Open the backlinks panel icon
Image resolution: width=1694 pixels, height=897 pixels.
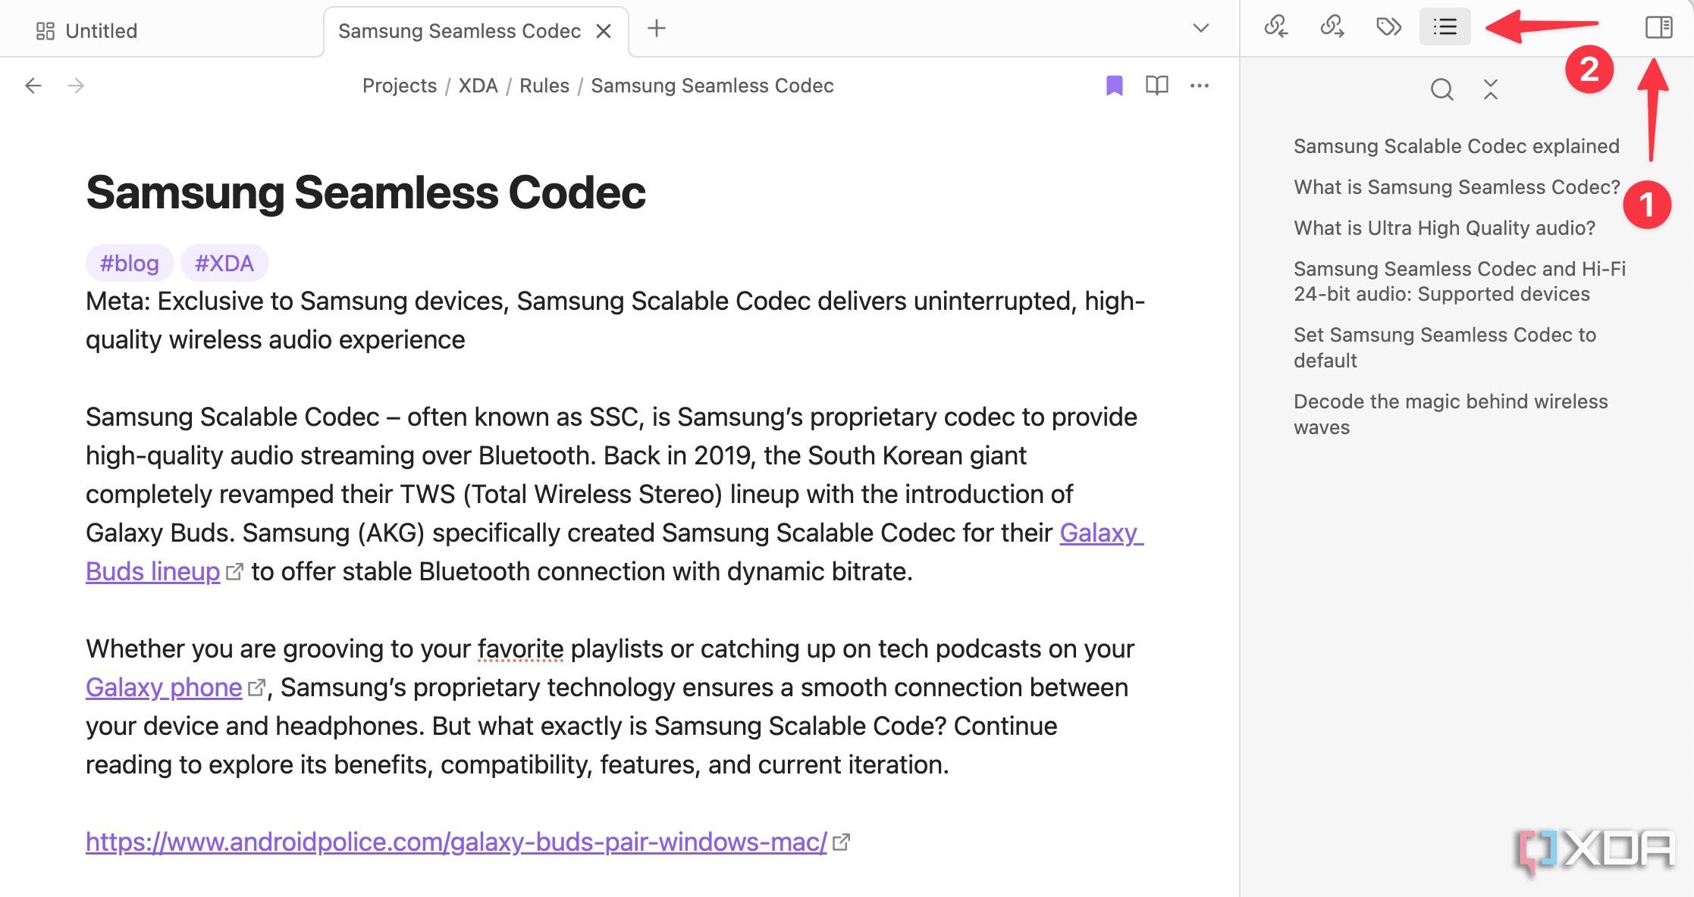[x=1277, y=28]
